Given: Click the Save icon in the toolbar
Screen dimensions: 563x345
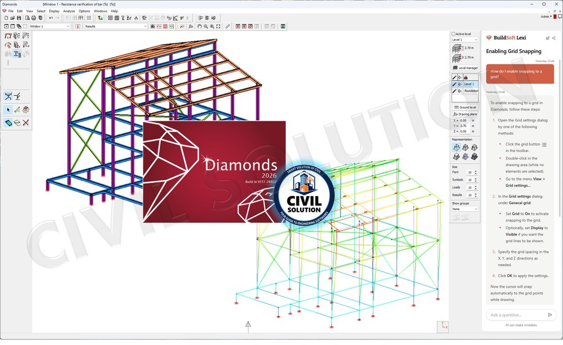Looking at the screenshot, I should point(18,18).
